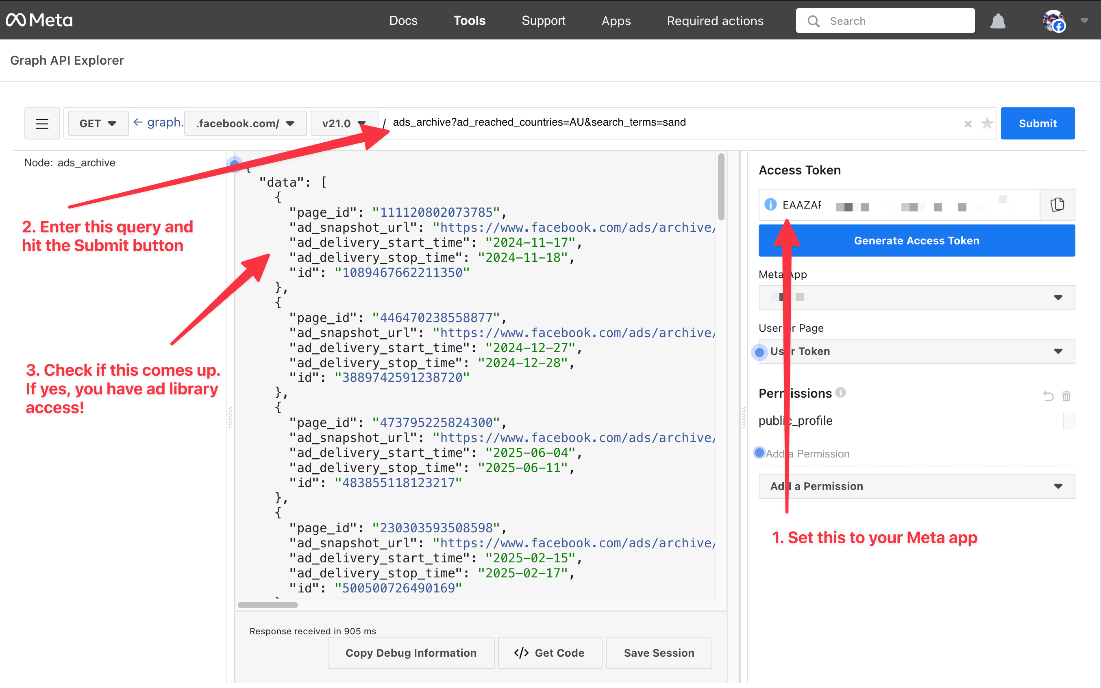Select the Tools menu item
The image size is (1101, 688).
[x=469, y=20]
